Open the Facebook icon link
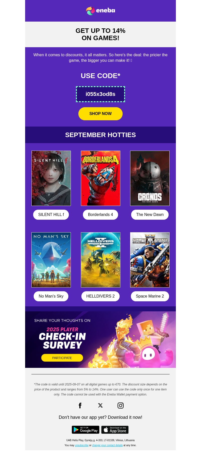 point(80,406)
